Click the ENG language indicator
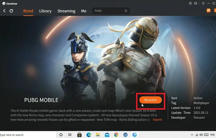This screenshot has height=138, width=216. coord(212,135)
